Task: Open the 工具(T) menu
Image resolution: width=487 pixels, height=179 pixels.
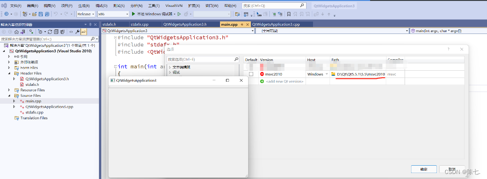Action: [154, 6]
